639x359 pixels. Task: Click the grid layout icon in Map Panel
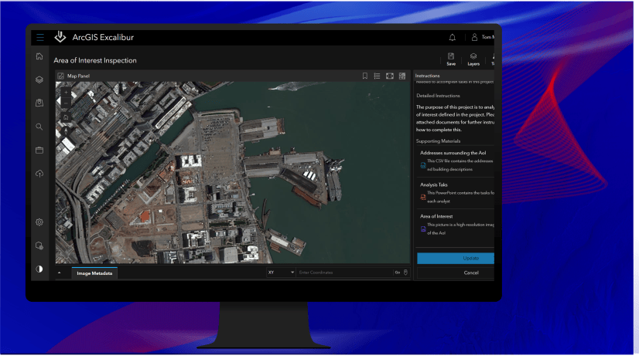pyautogui.click(x=402, y=76)
